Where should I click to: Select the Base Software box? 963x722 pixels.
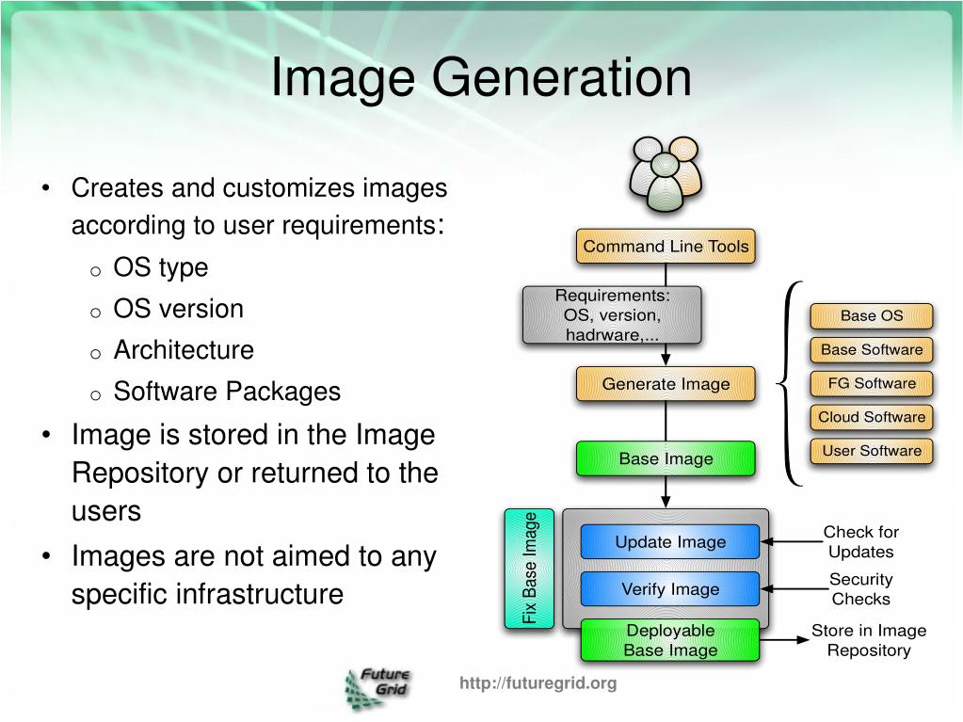(x=872, y=350)
